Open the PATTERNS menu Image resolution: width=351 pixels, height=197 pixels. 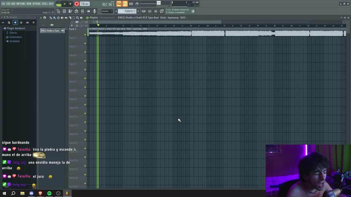pyautogui.click(x=21, y=4)
